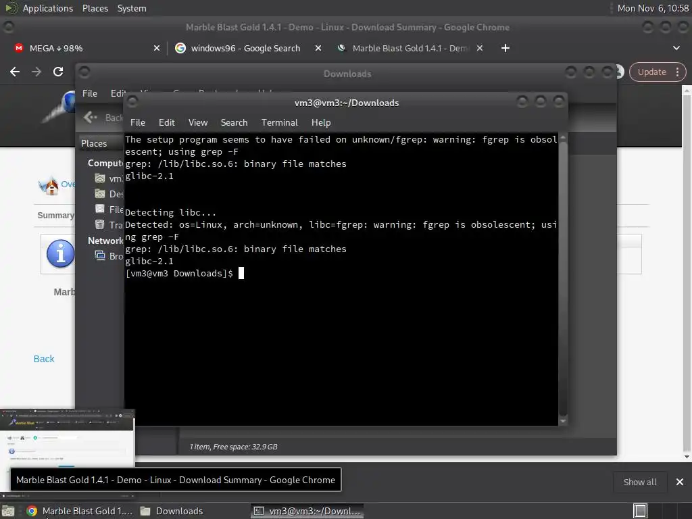
Task: Open the System panel menu
Action: click(132, 8)
